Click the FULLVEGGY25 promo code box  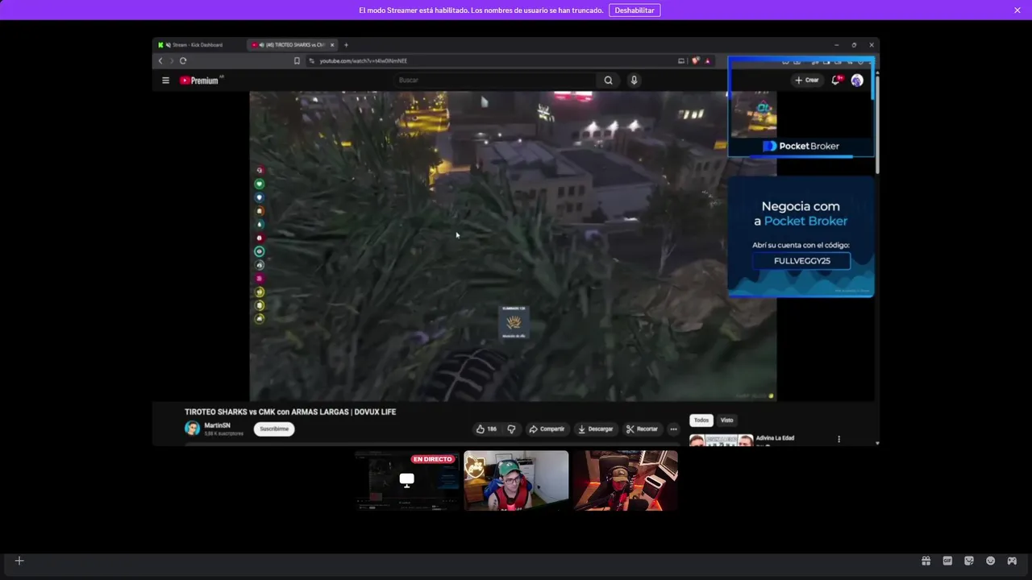801,261
